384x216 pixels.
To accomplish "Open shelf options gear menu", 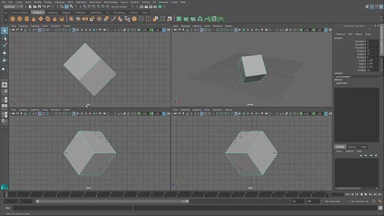I will point(5,20).
